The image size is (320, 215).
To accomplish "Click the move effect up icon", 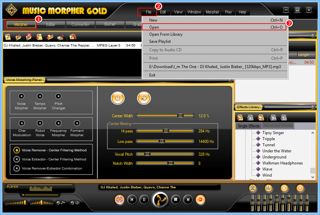I will (x=273, y=117).
